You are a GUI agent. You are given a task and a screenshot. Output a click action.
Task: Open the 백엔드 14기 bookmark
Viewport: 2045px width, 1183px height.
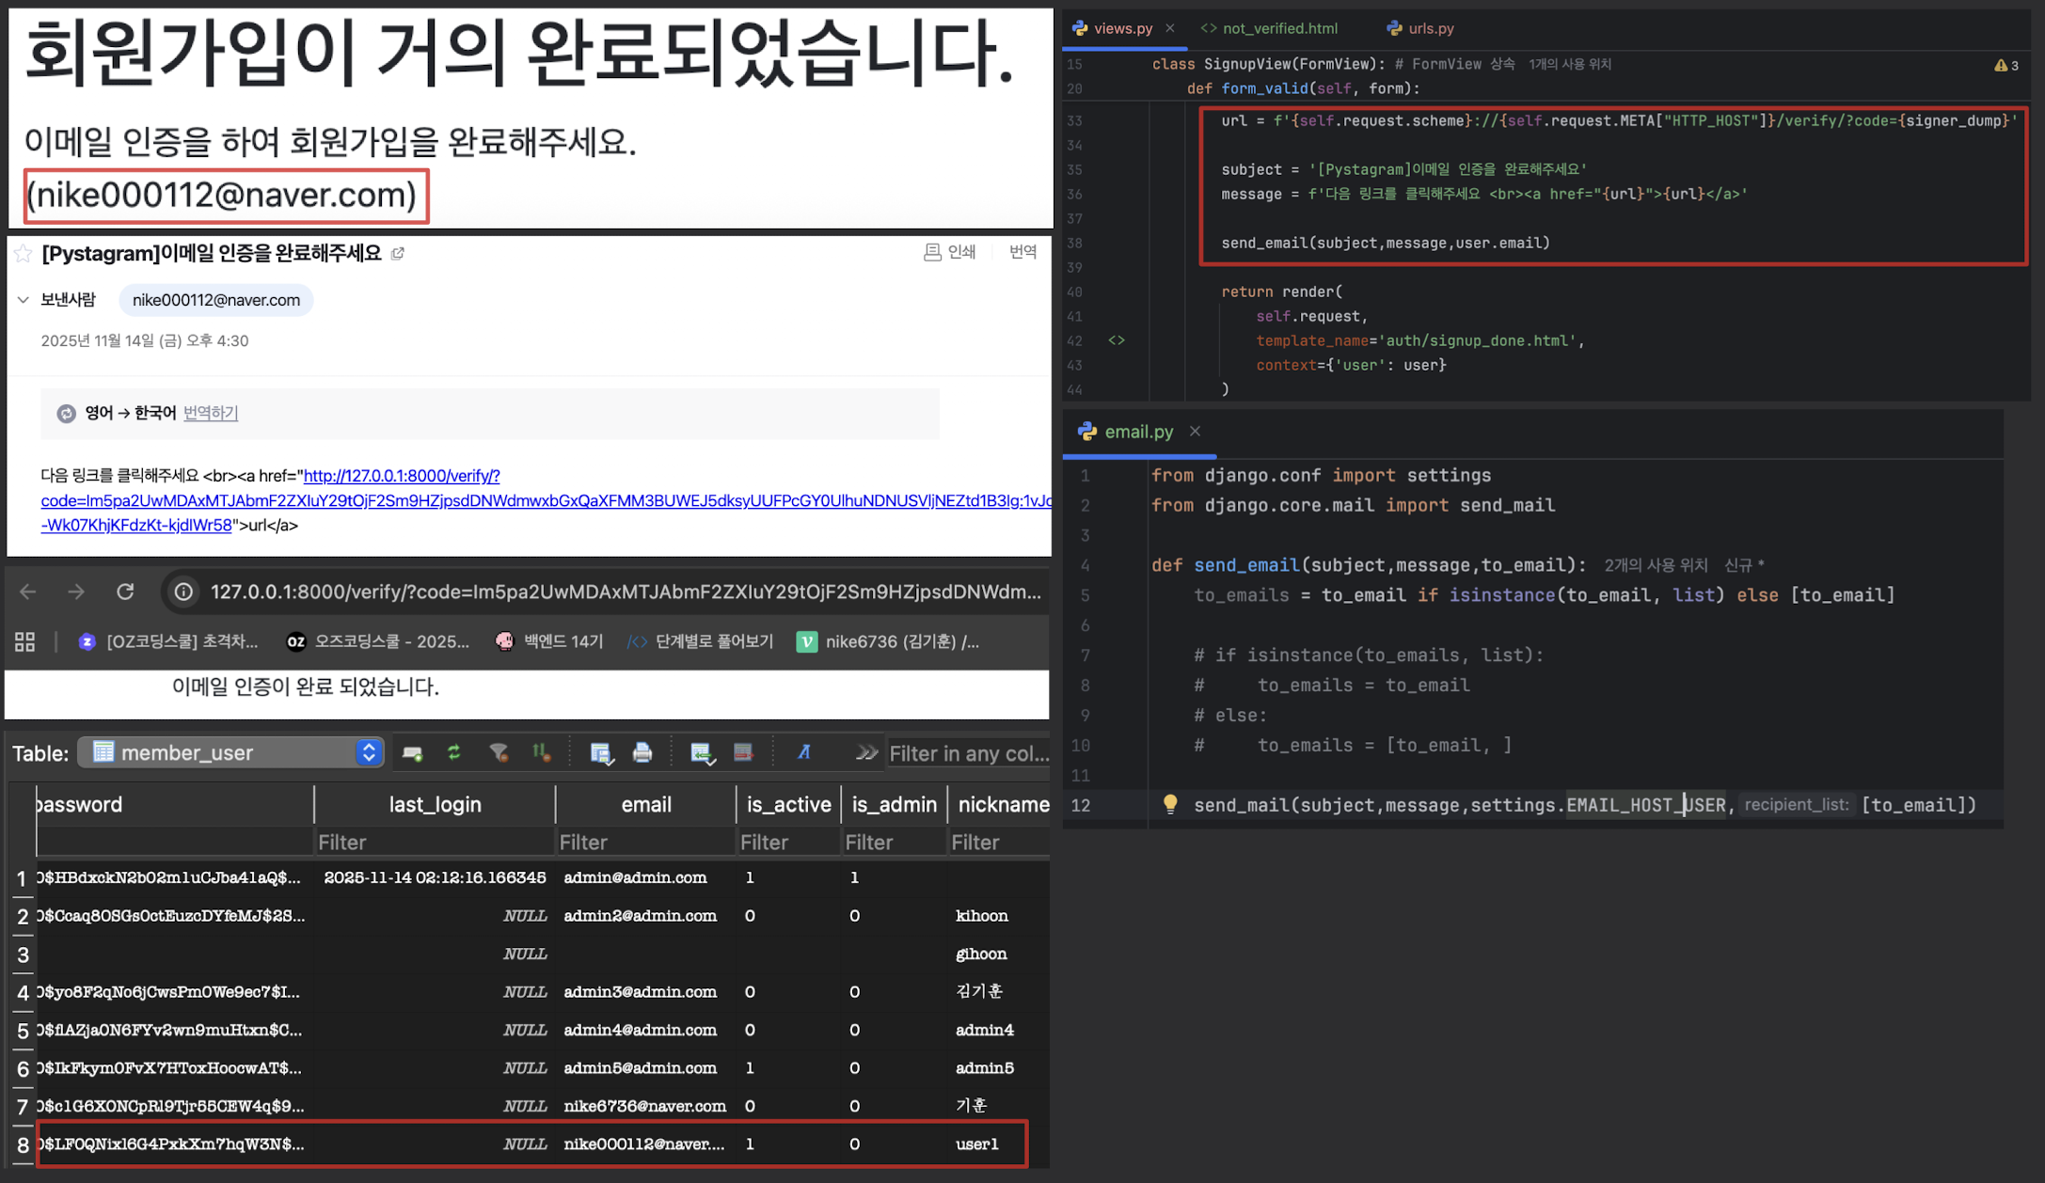[550, 641]
